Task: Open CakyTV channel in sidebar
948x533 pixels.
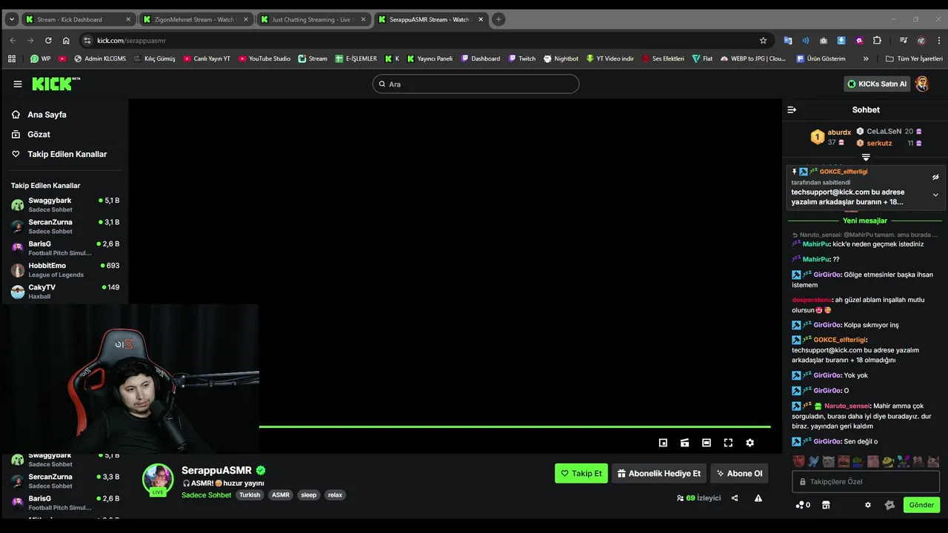Action: pos(65,292)
